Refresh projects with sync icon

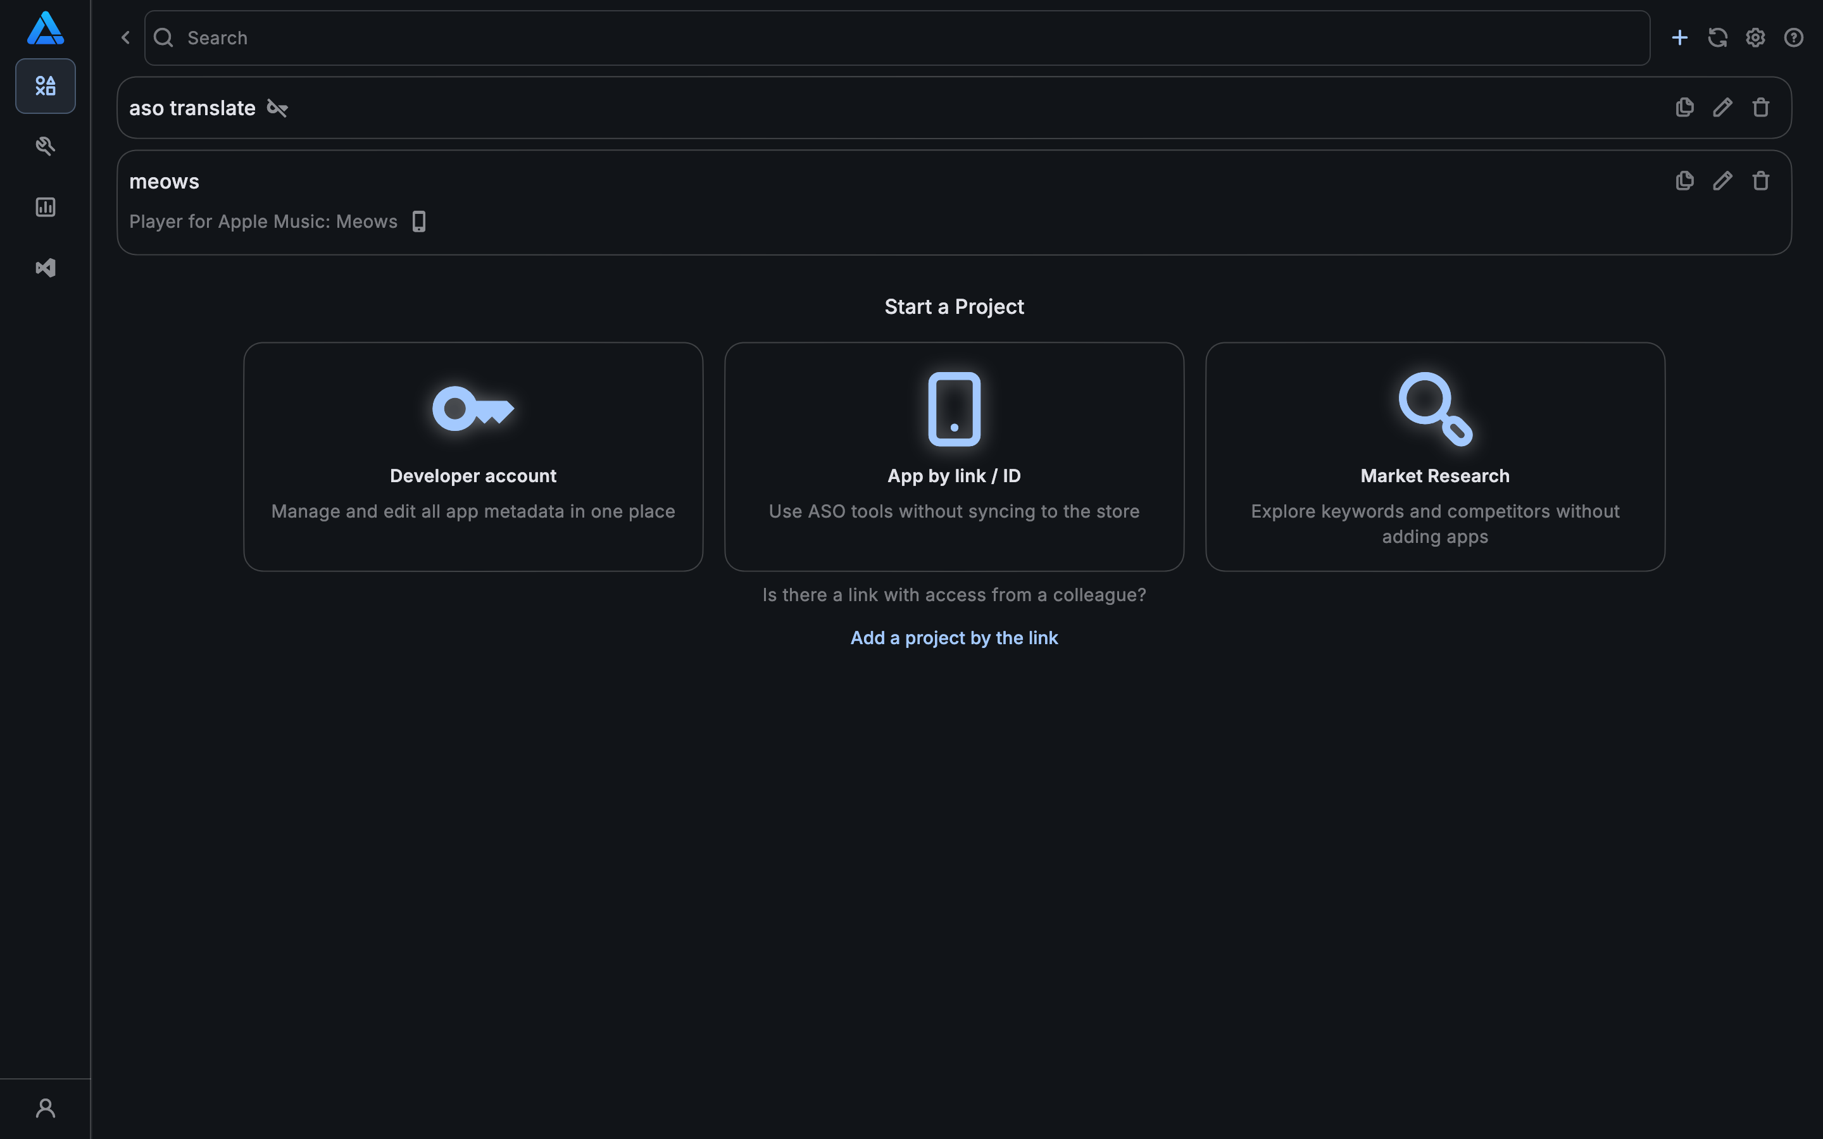1717,38
